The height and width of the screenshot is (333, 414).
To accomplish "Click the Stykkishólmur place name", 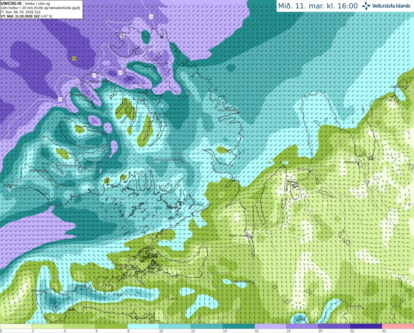I will 124,265.
